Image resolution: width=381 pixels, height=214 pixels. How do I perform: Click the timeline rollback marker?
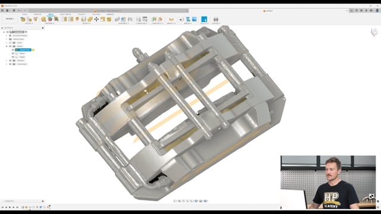pyautogui.click(x=49, y=207)
